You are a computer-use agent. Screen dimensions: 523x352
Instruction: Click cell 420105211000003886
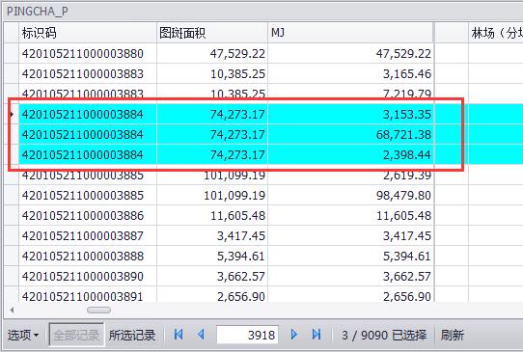88,216
